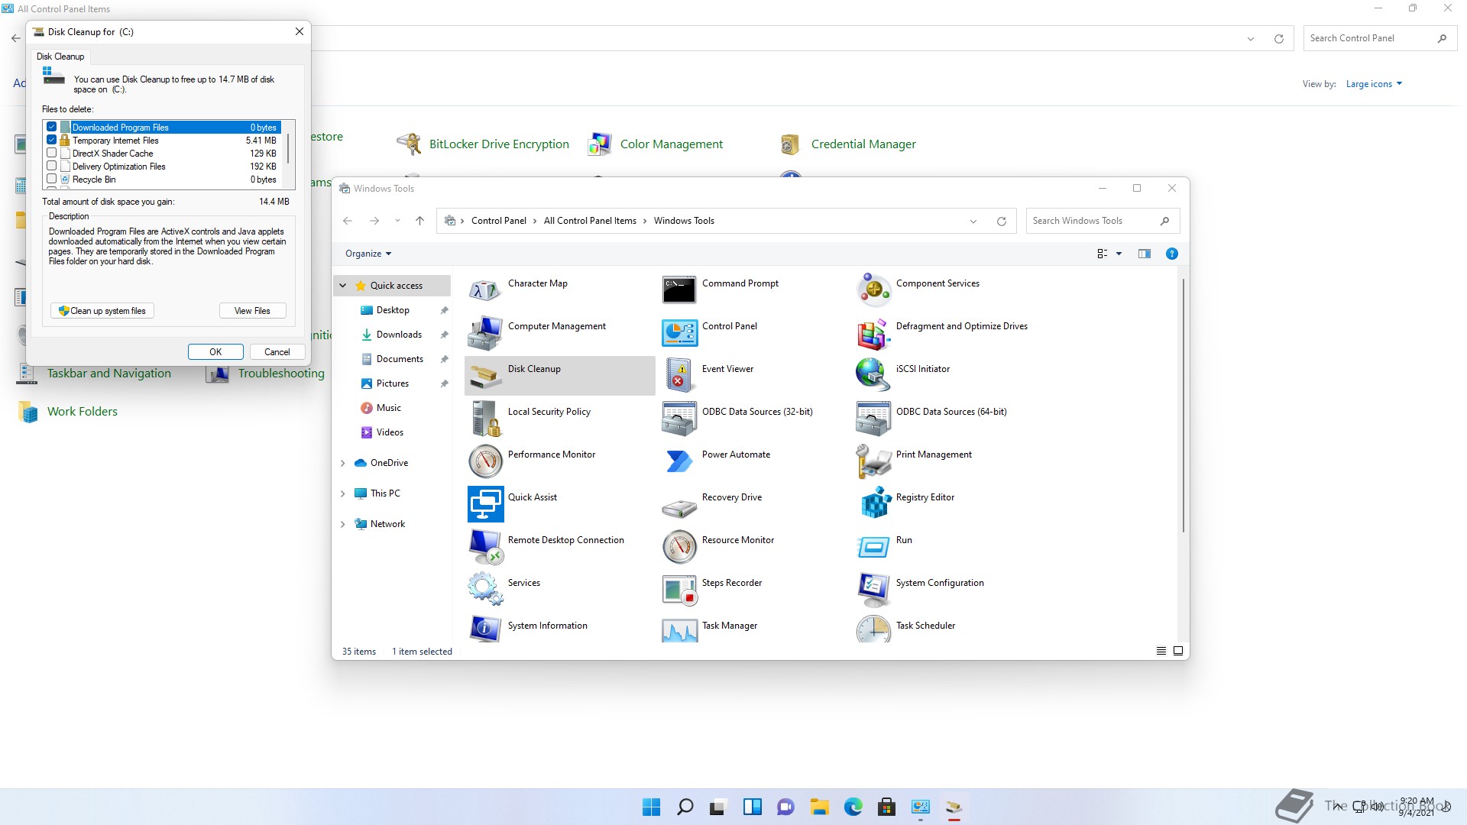The width and height of the screenshot is (1467, 825).
Task: Open Organize dropdown menu
Action: 368,254
